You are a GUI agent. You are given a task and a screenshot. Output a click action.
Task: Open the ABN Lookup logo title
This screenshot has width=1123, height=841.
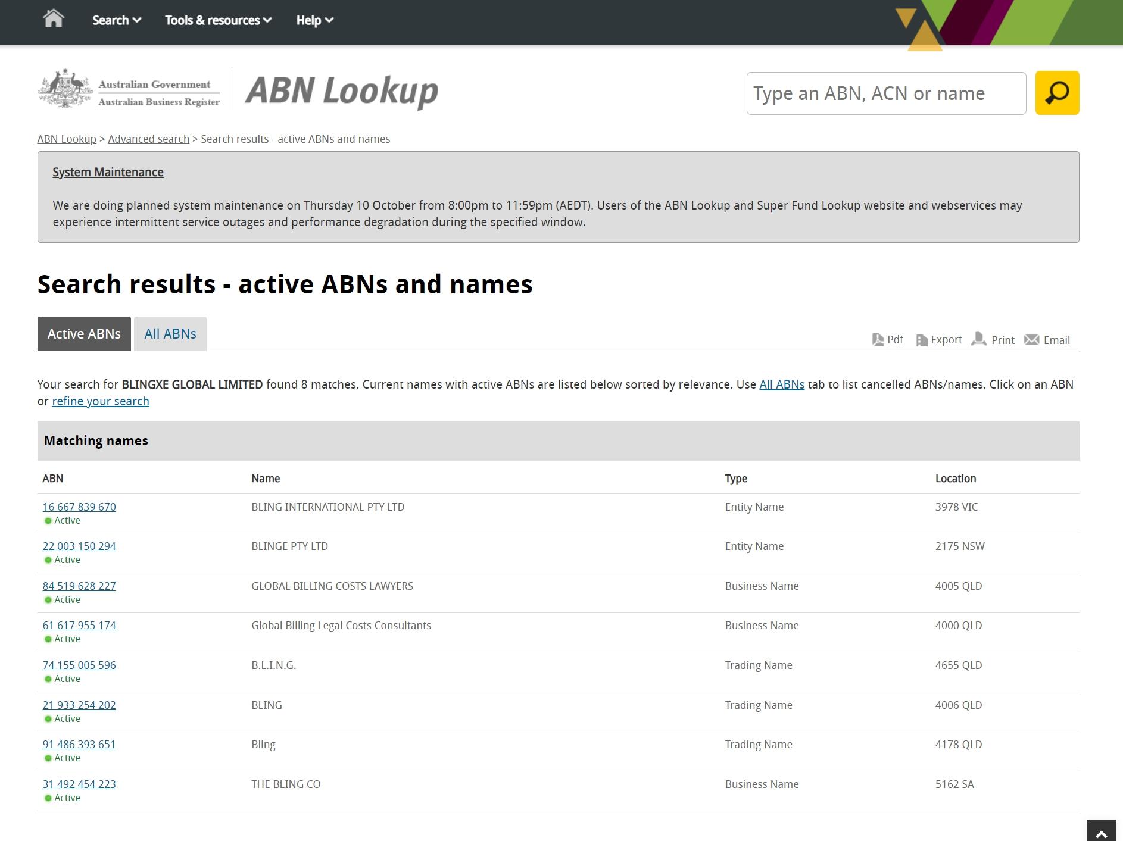coord(342,91)
